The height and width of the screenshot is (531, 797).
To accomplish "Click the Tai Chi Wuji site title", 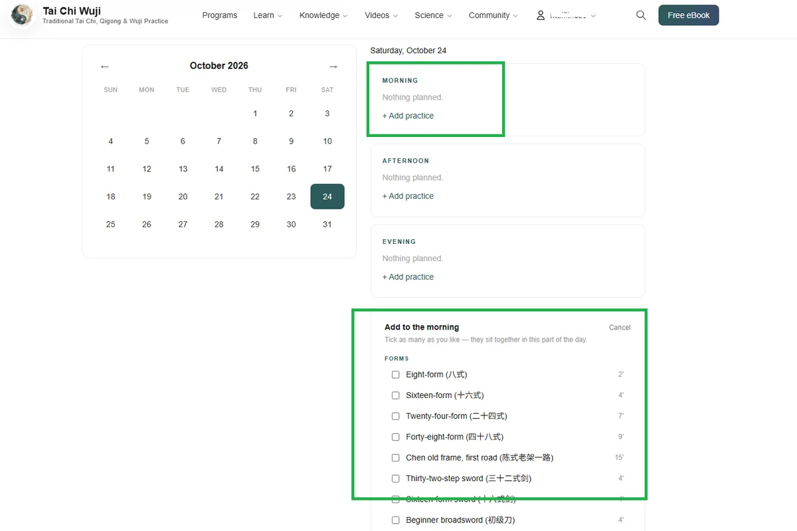I will click(72, 11).
